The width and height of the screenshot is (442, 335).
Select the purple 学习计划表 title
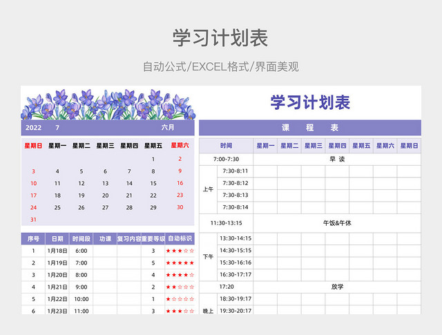(310, 102)
